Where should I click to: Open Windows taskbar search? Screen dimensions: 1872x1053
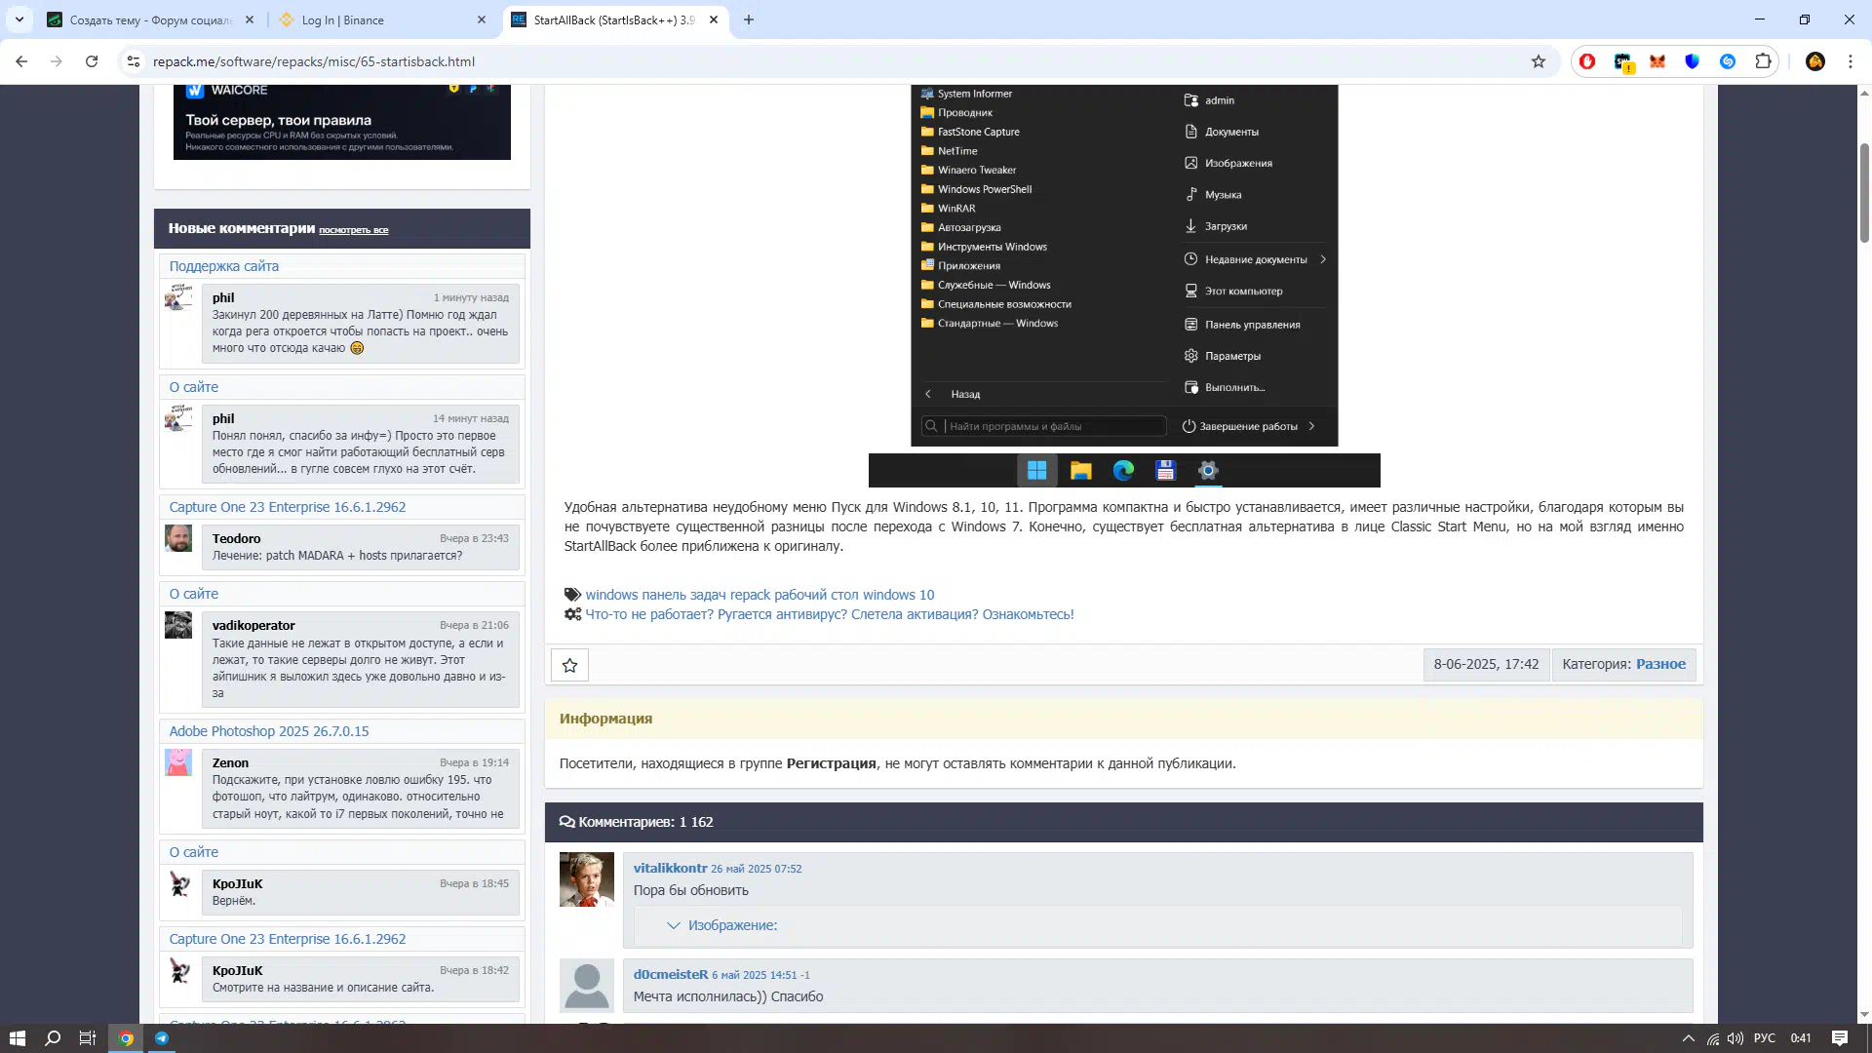pyautogui.click(x=54, y=1038)
